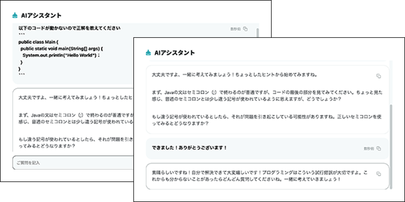
Task: Click back window paragraph starting まず、Javaの文はセミコロン
Action: coord(76,119)
